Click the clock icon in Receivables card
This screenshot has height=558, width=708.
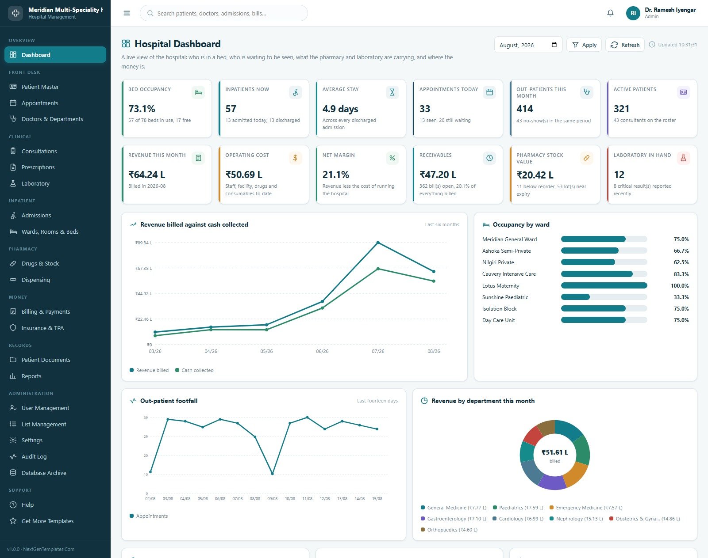pyautogui.click(x=489, y=158)
